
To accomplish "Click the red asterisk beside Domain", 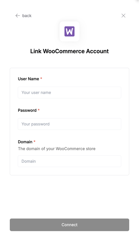I will [x=35, y=141].
